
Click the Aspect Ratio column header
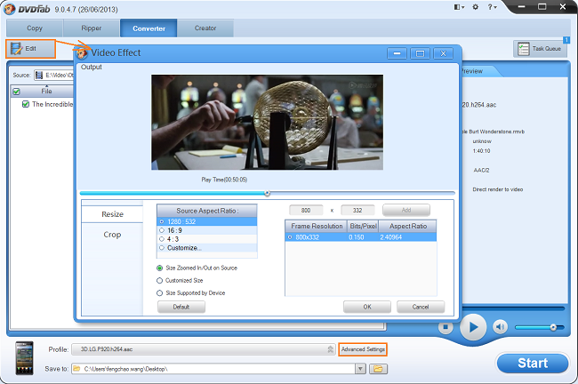(x=407, y=226)
